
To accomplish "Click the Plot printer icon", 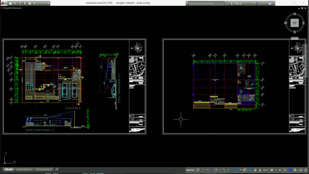I will (x=30, y=3).
